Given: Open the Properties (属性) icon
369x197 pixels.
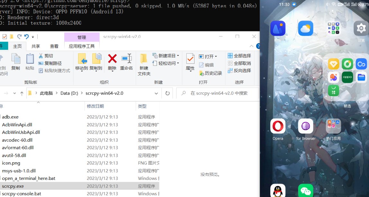Looking at the screenshot, I should (x=190, y=59).
